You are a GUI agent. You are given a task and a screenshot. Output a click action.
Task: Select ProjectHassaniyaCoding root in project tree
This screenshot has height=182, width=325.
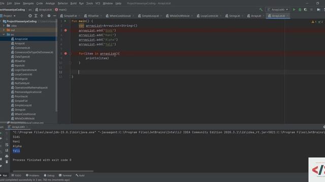21,21
